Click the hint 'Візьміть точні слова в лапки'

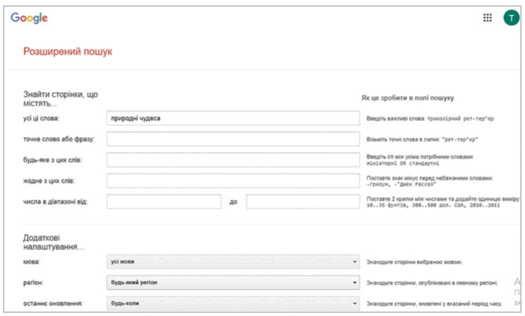tap(421, 139)
